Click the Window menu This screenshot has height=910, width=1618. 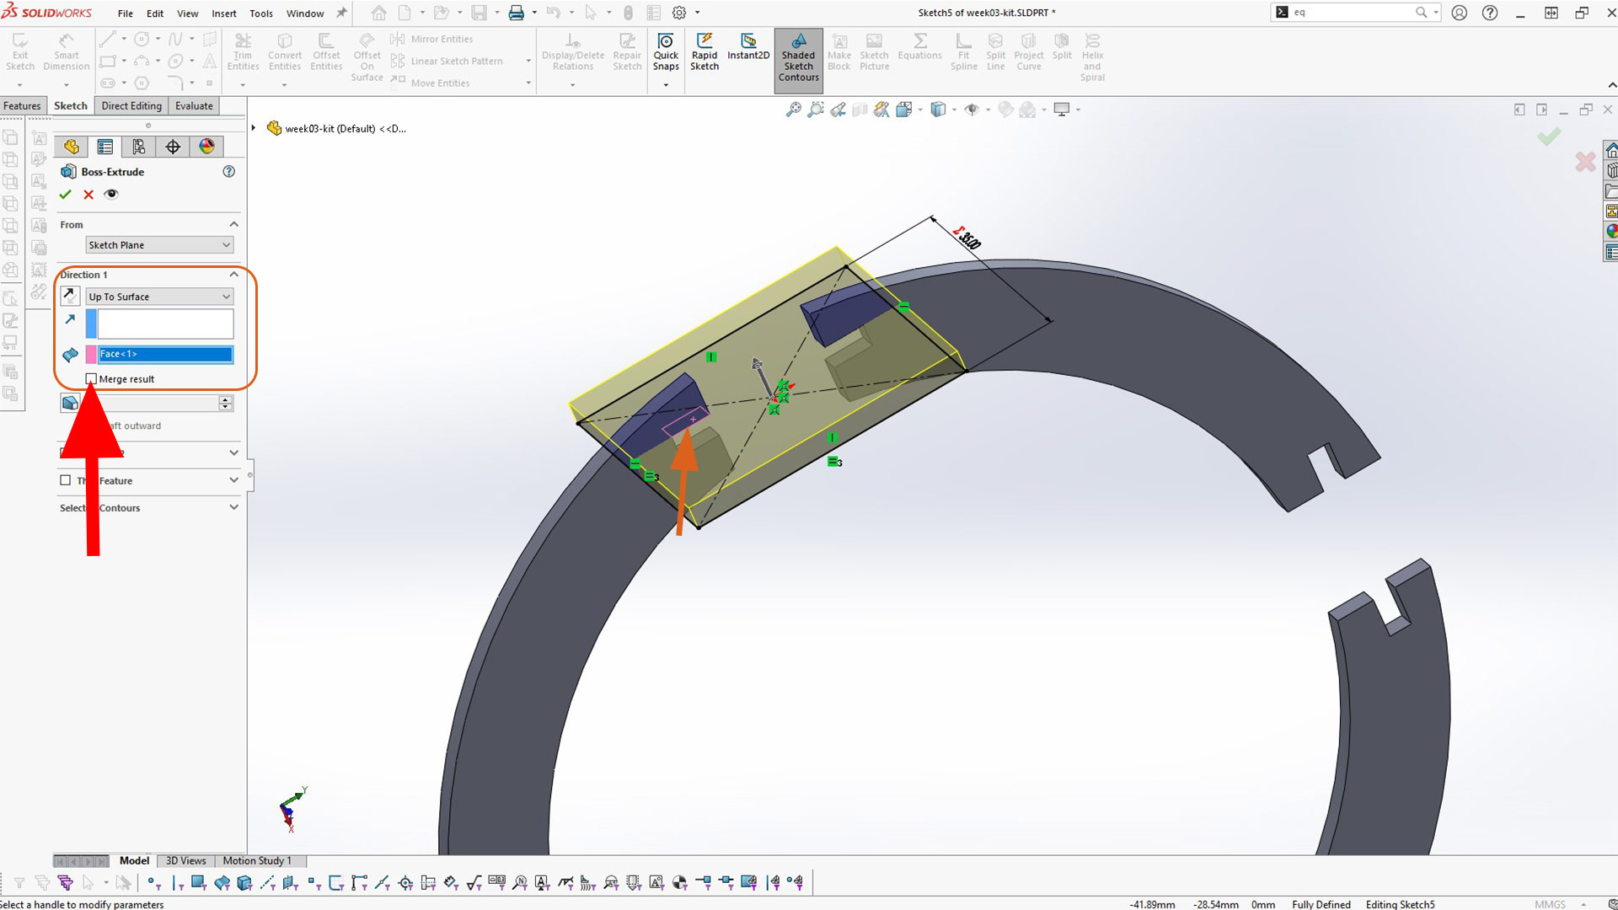coord(305,13)
